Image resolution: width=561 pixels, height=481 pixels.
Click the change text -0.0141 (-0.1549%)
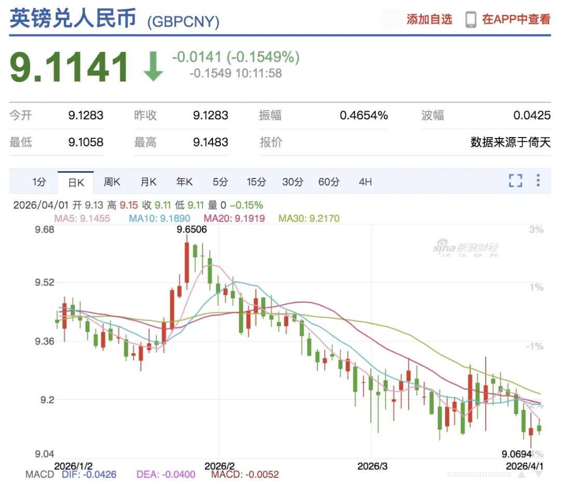[236, 57]
